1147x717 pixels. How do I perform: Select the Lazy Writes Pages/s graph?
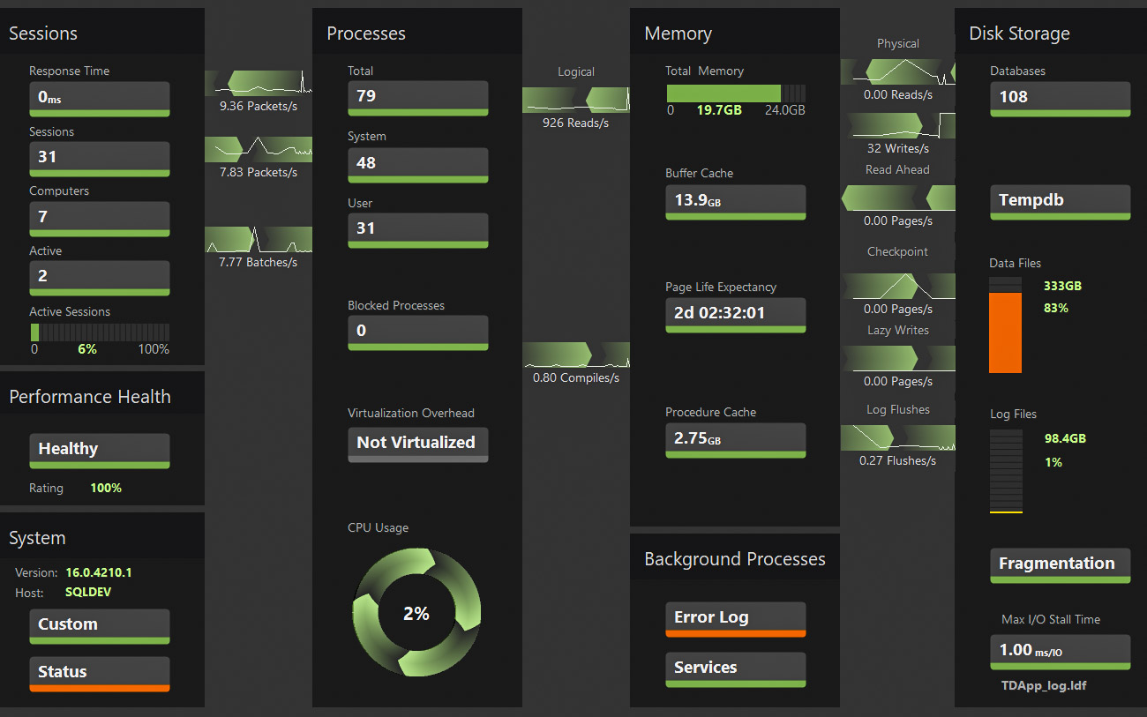point(897,358)
